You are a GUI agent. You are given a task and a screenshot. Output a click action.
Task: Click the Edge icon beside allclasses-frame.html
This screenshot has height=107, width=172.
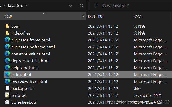tap(7, 40)
